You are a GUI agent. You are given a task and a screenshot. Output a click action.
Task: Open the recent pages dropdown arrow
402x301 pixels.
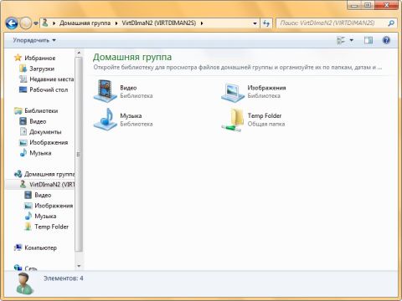[36, 23]
